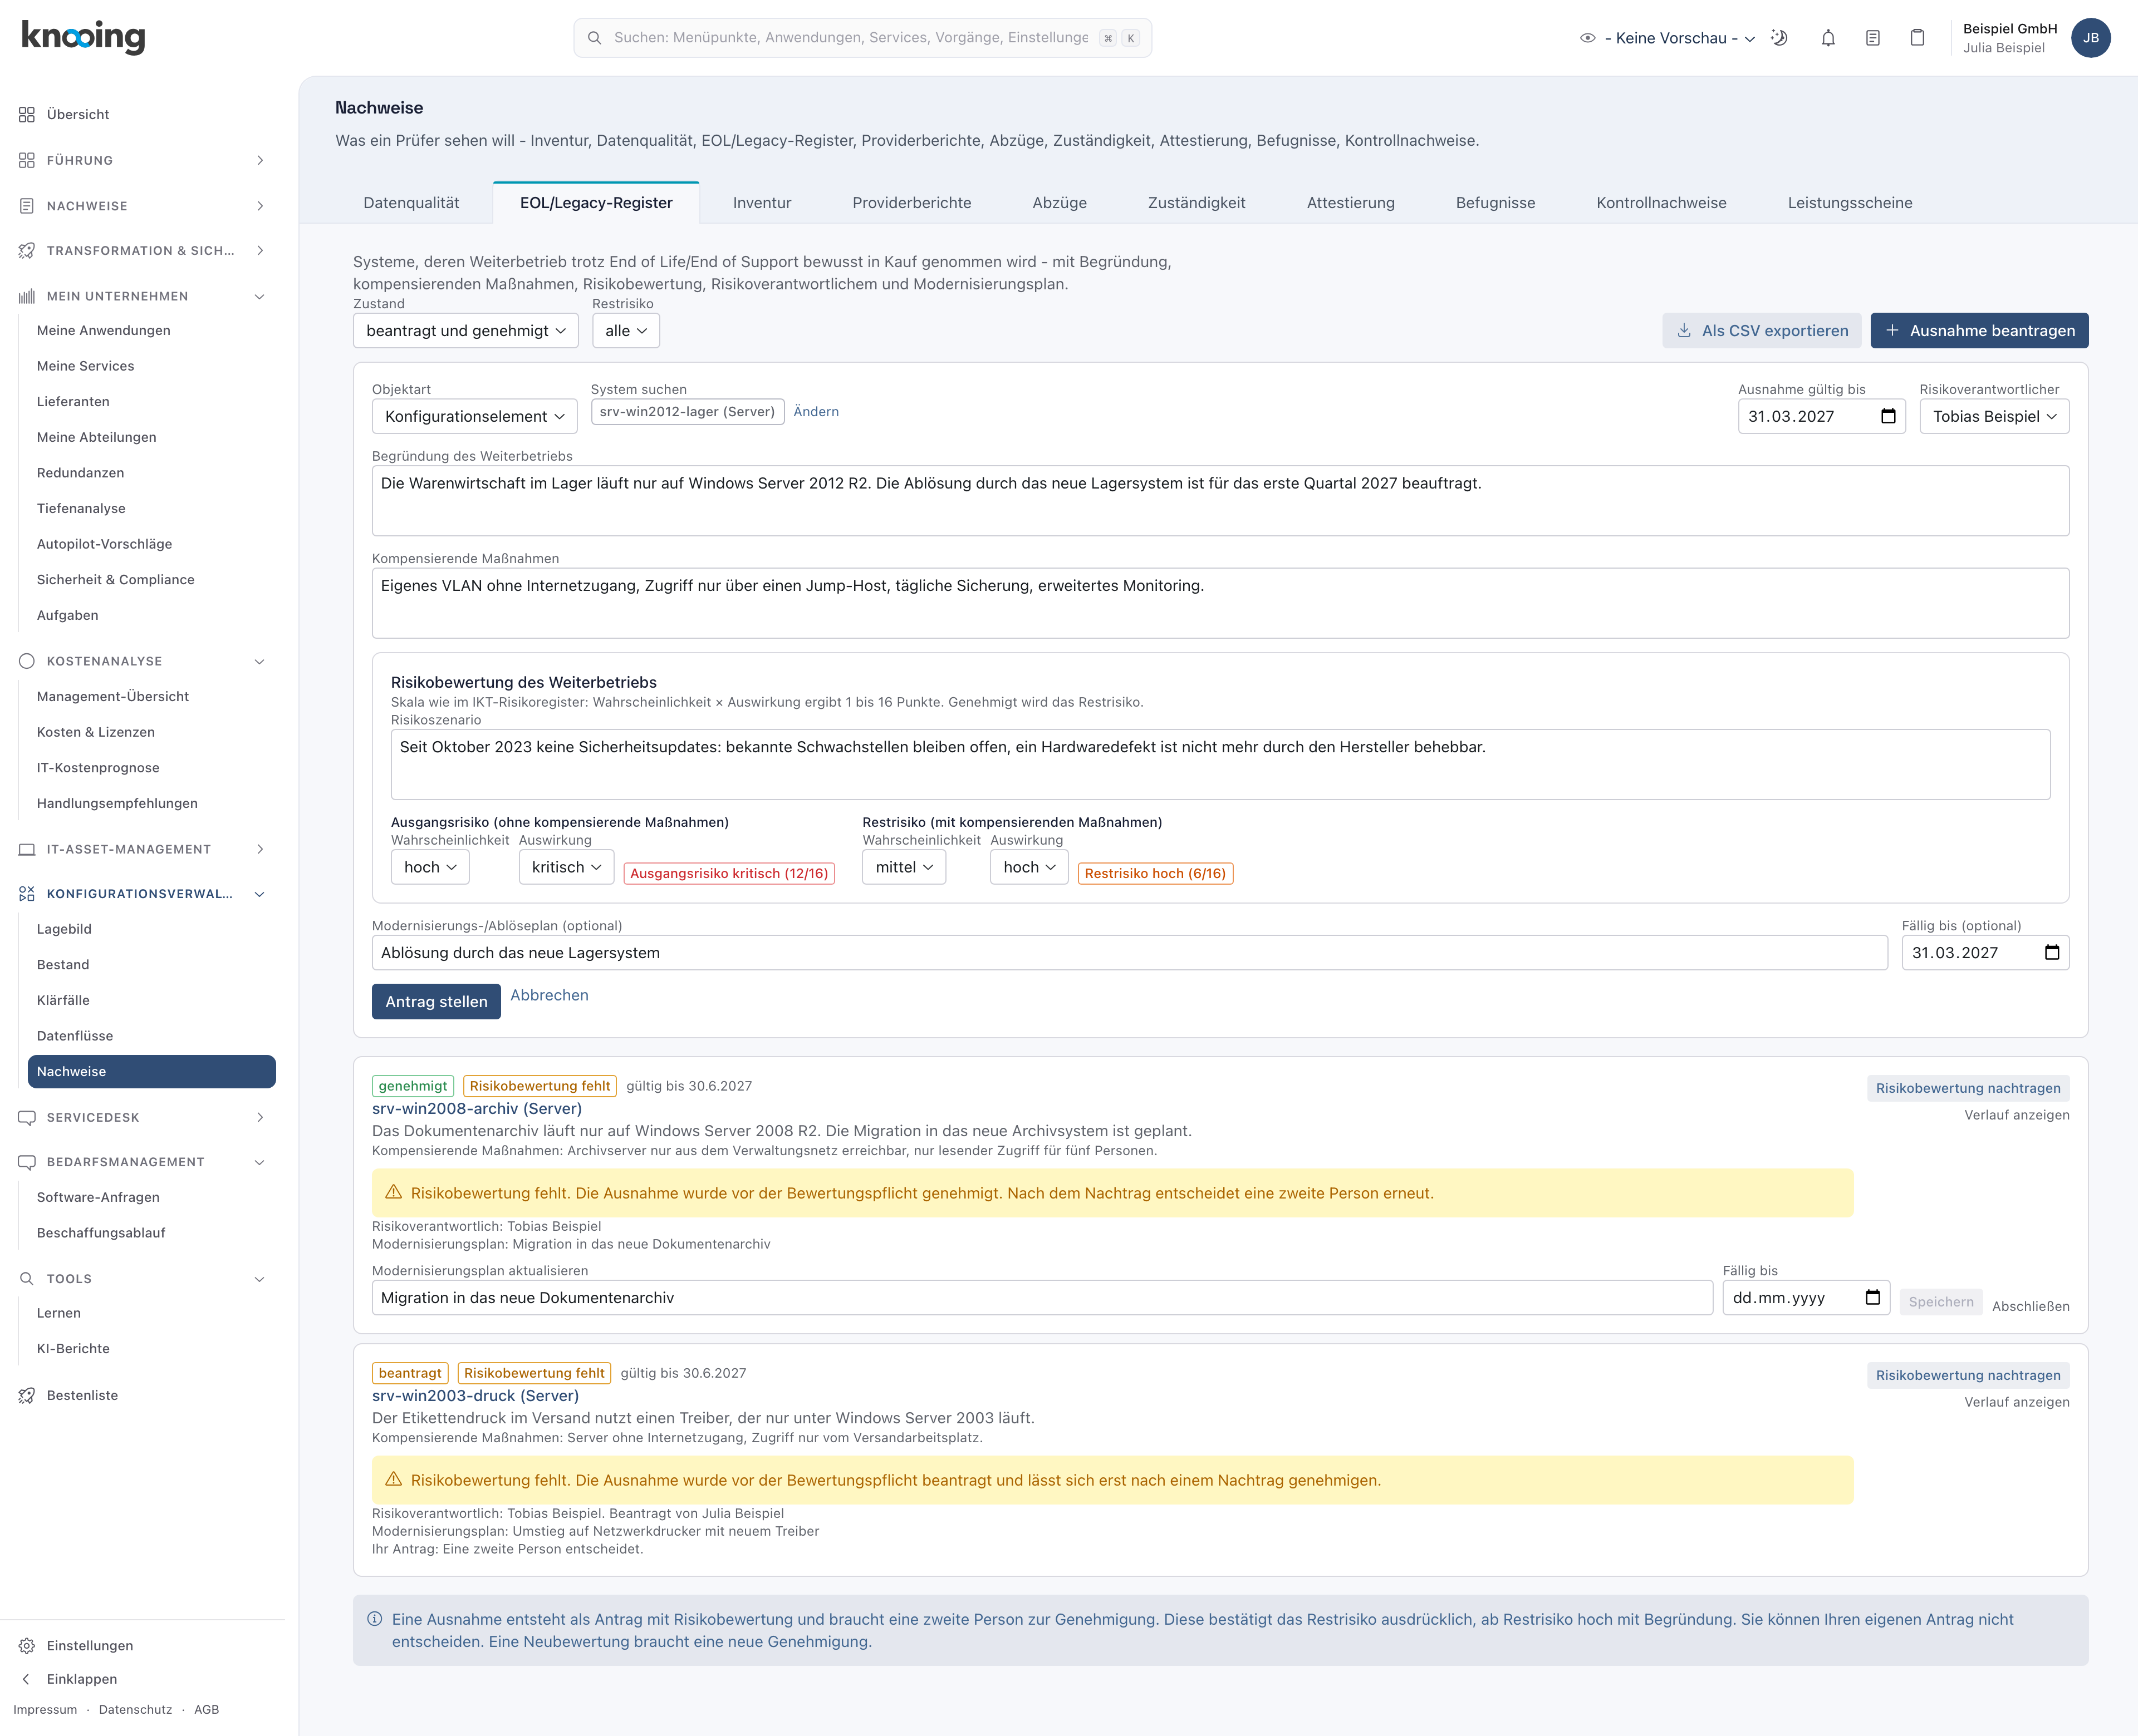The image size is (2138, 1736).
Task: Open calendar picker in srv-win2008-archiv Fällig bis
Action: (x=1873, y=1297)
